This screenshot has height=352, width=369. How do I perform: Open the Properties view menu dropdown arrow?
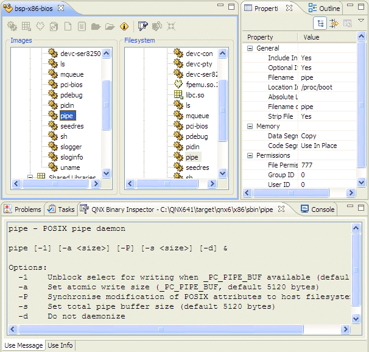tap(360, 21)
